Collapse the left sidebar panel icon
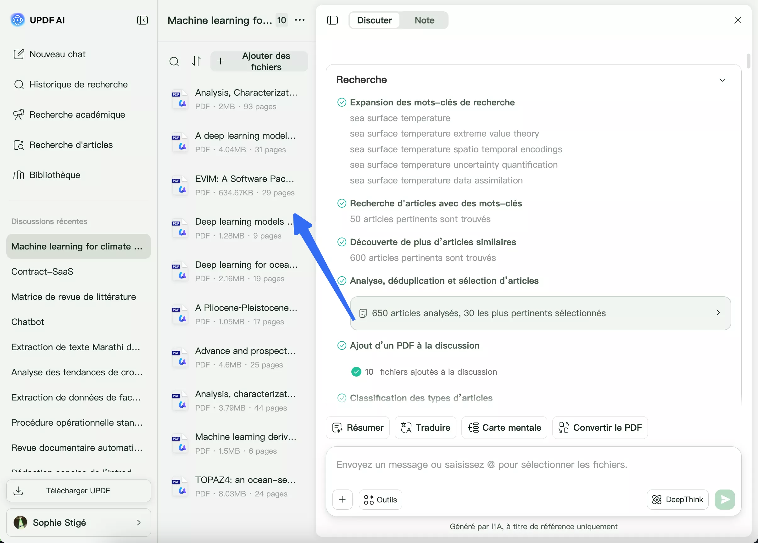 (142, 20)
